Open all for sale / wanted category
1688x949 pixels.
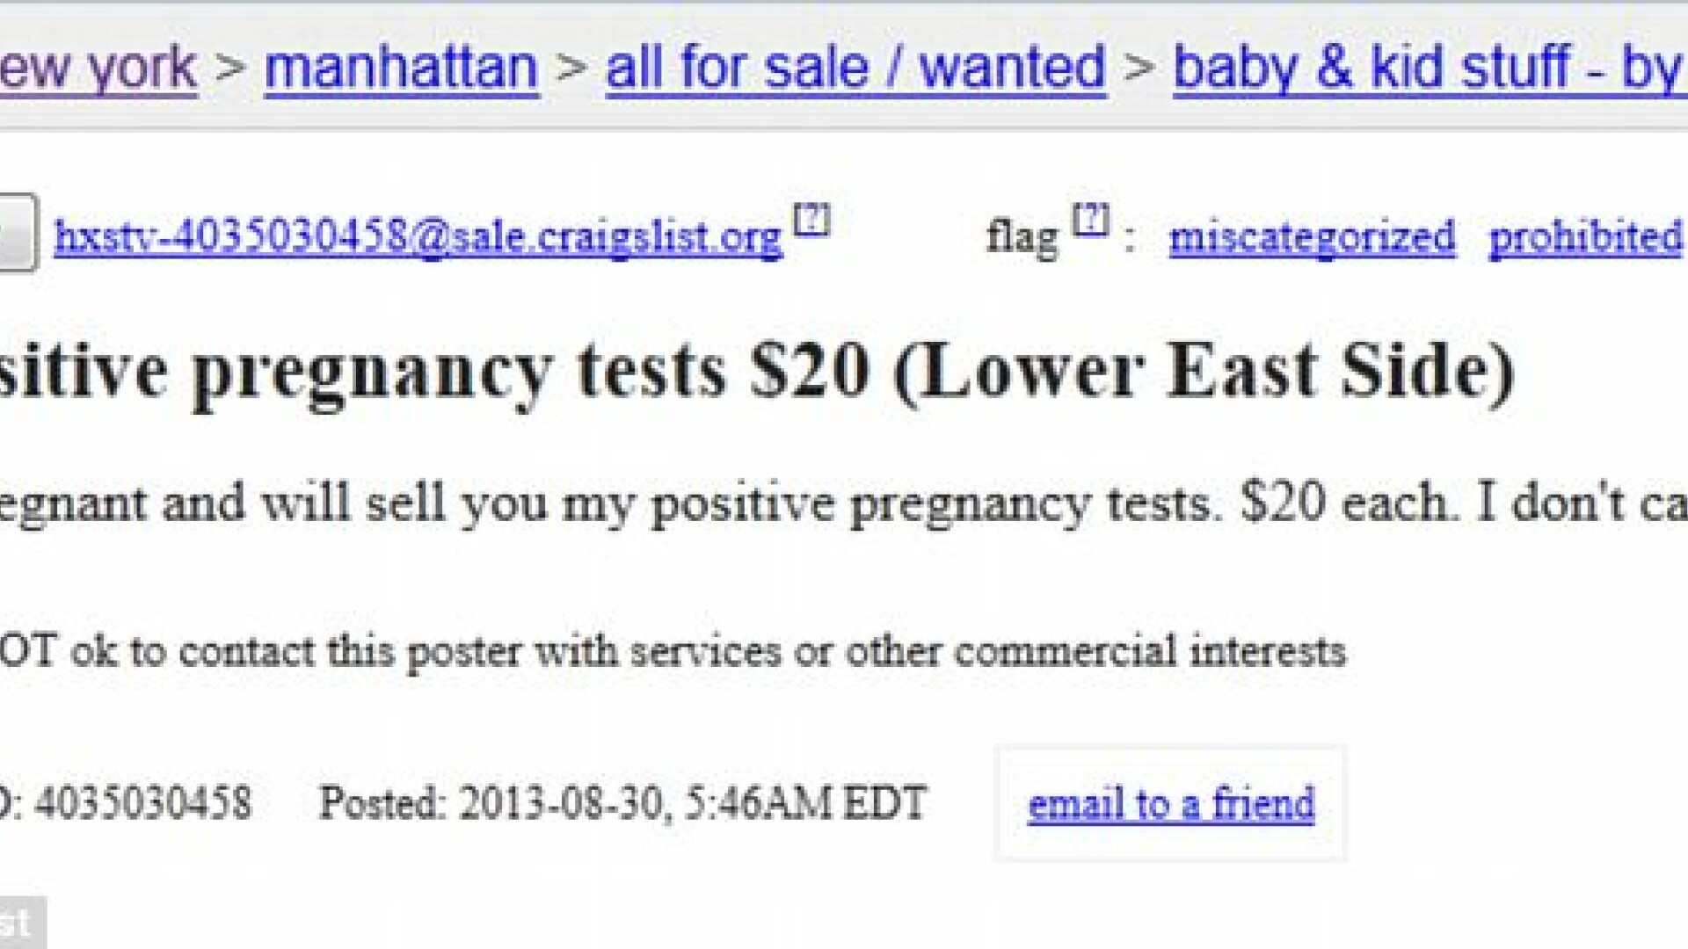click(x=855, y=69)
